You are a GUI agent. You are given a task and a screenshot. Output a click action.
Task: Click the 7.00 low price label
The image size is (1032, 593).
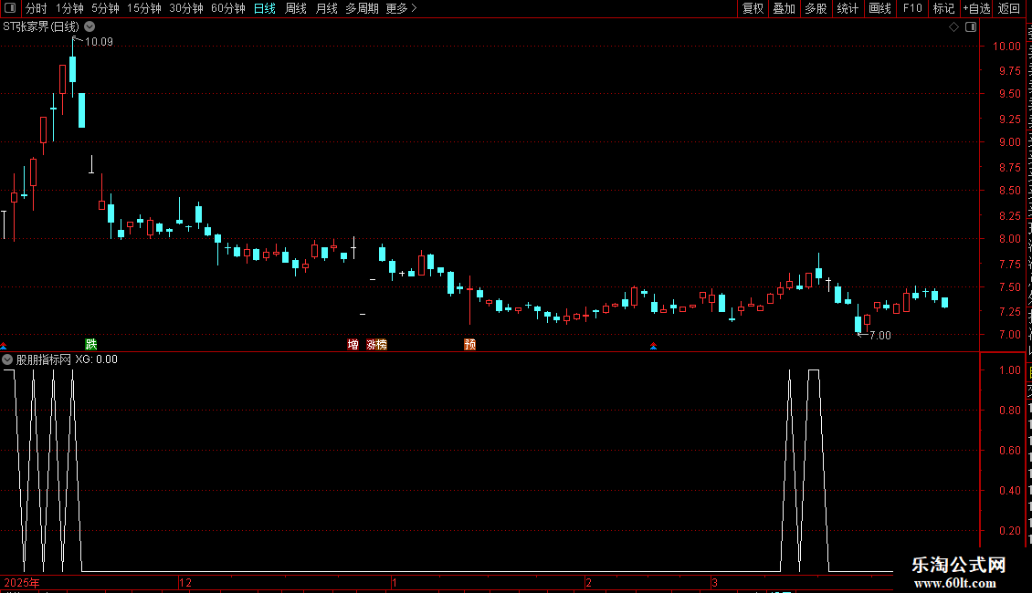[880, 336]
